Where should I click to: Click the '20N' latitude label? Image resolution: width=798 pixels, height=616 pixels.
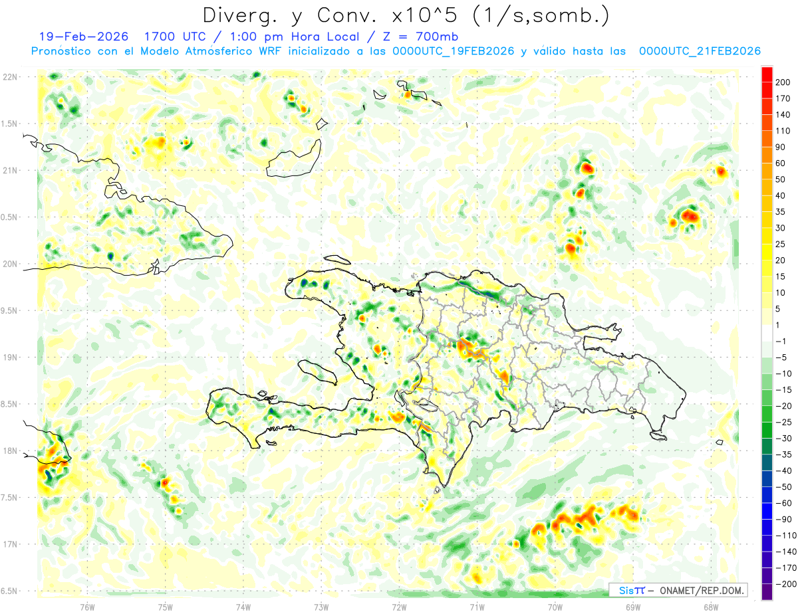point(10,264)
